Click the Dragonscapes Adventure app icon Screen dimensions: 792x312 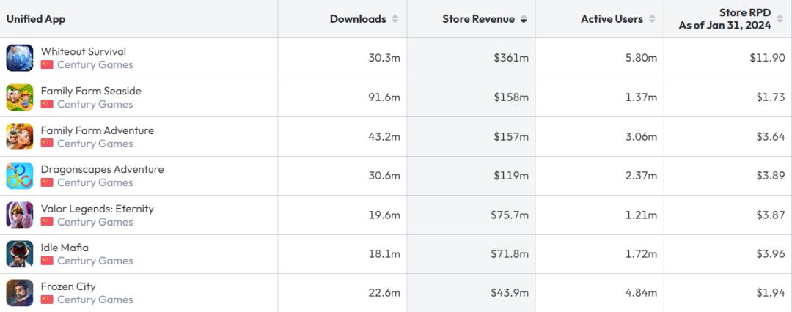[x=20, y=176]
